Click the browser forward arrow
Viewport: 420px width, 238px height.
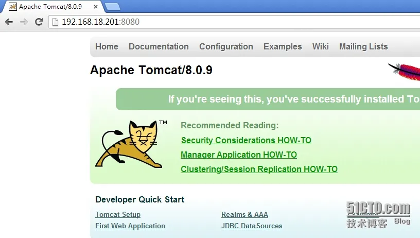(24, 22)
